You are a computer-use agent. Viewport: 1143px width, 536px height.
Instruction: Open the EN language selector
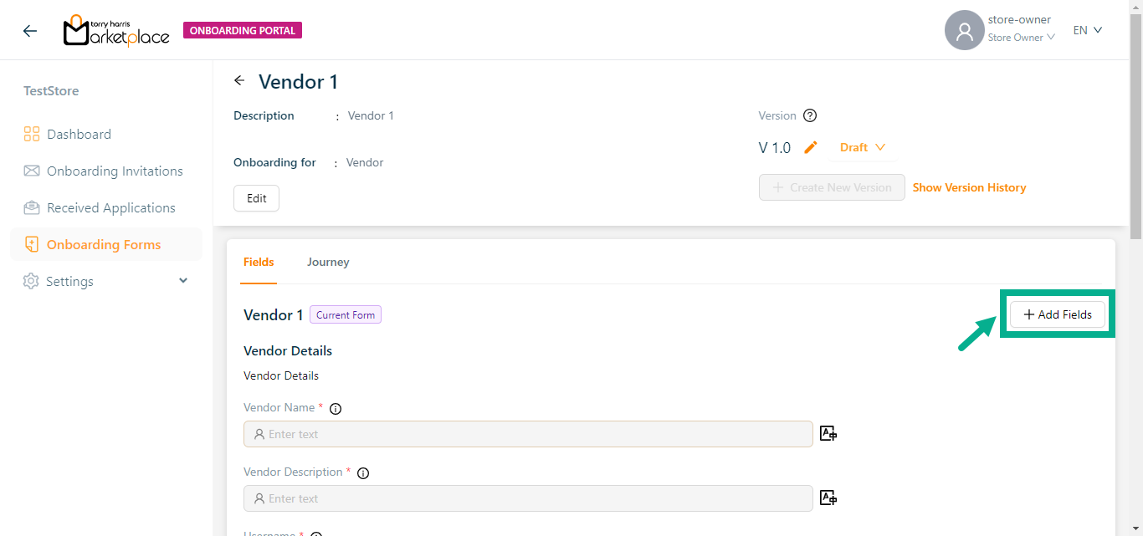click(x=1088, y=30)
